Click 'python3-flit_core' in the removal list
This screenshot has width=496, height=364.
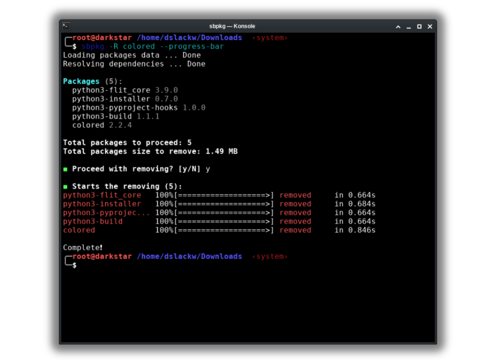click(x=102, y=195)
